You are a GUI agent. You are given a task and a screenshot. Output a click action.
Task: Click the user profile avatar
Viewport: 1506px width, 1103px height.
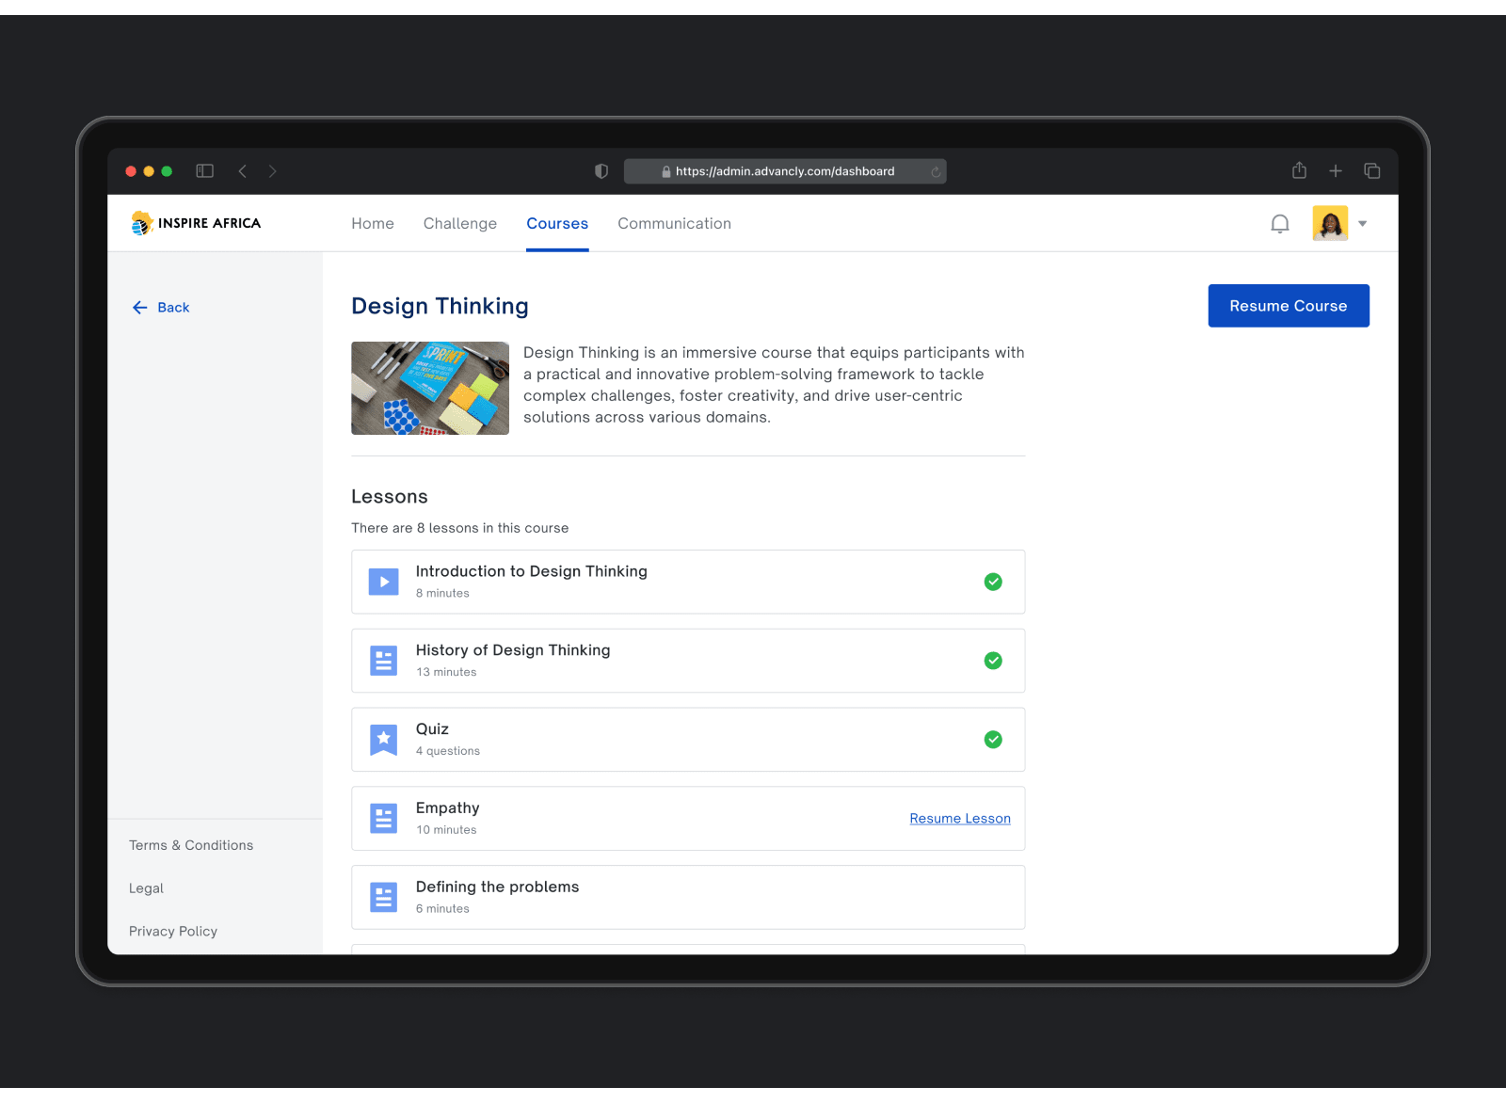click(1330, 223)
